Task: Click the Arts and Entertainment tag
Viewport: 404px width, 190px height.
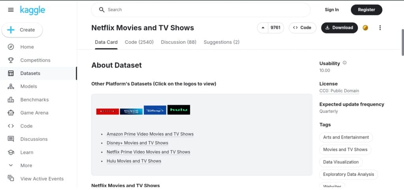Action: click(x=346, y=137)
